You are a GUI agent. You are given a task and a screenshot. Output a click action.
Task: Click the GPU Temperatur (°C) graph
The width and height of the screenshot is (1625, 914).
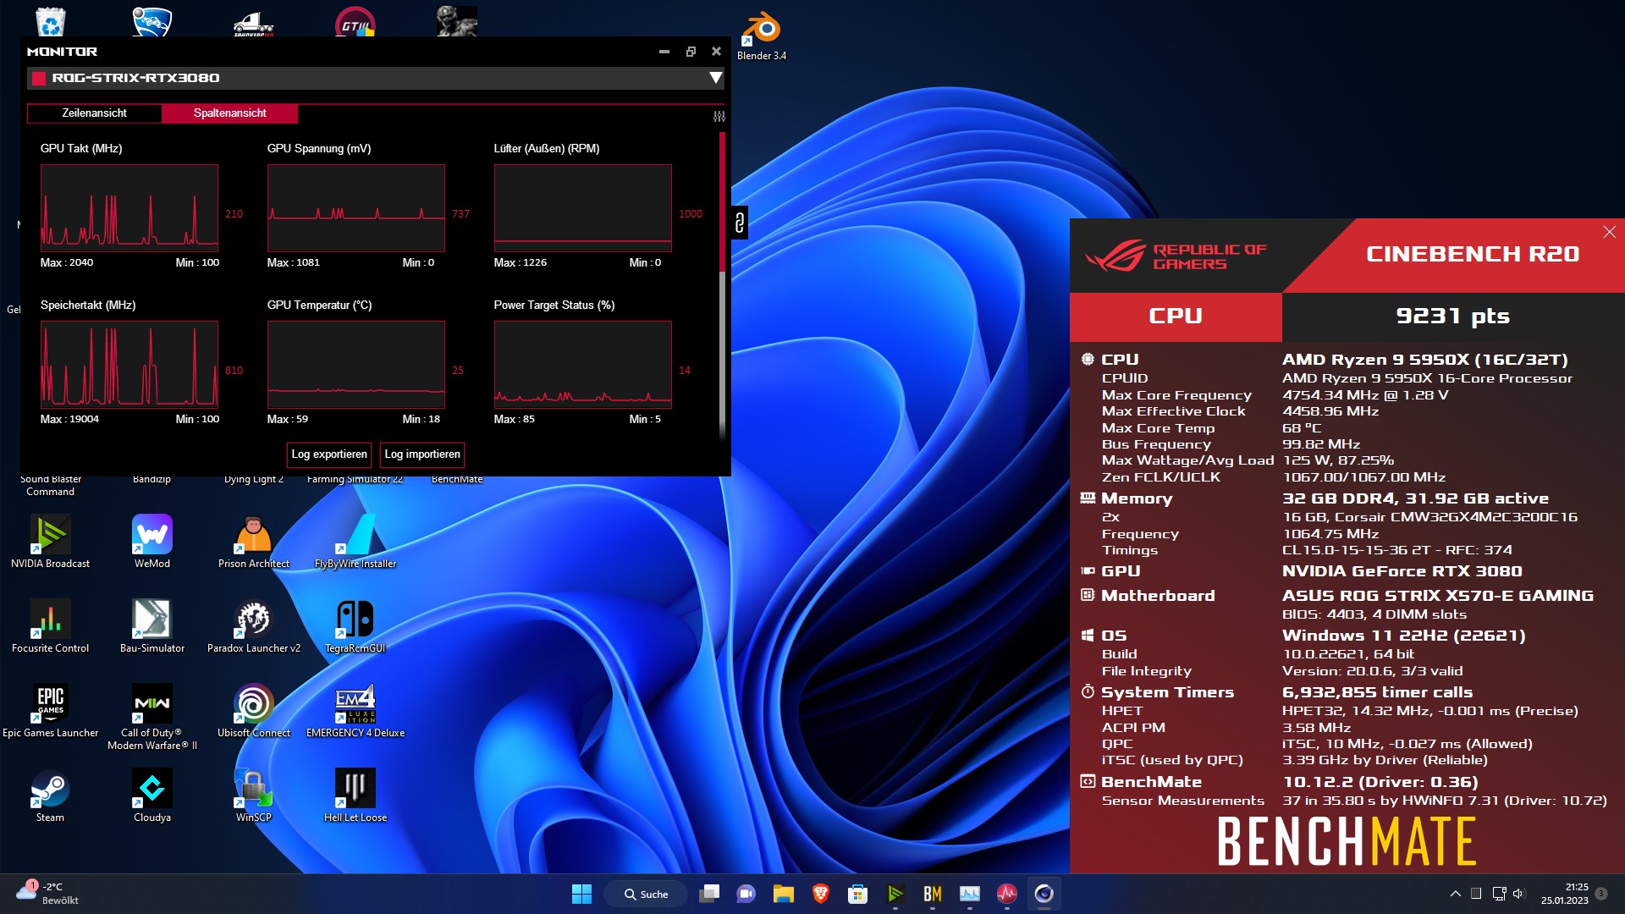tap(356, 365)
